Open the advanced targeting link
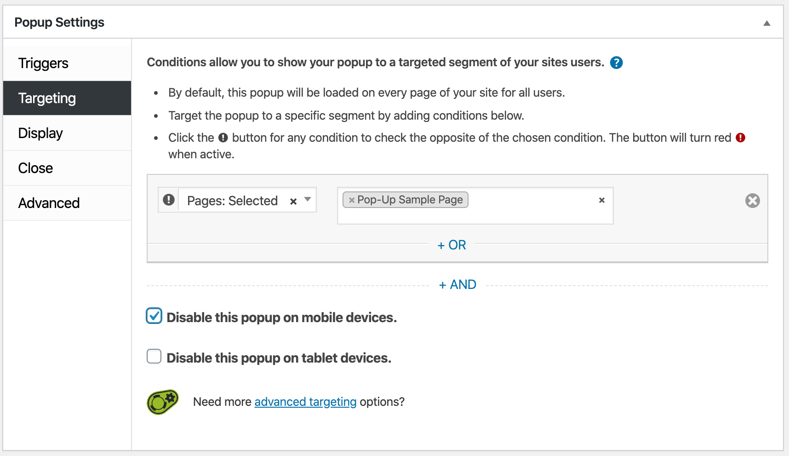The width and height of the screenshot is (789, 456). coord(305,402)
